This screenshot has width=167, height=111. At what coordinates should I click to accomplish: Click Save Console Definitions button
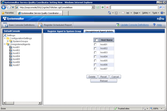click(19, 25)
